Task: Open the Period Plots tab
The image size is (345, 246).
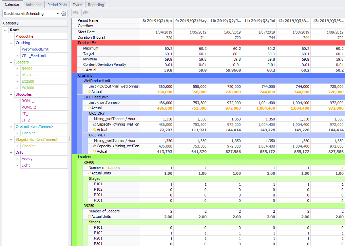Action: tap(57, 5)
